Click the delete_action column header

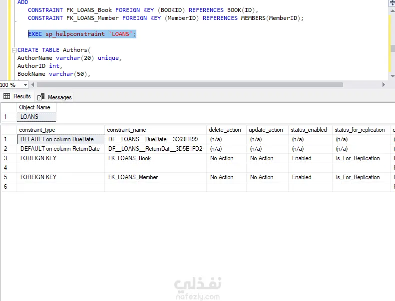point(226,130)
